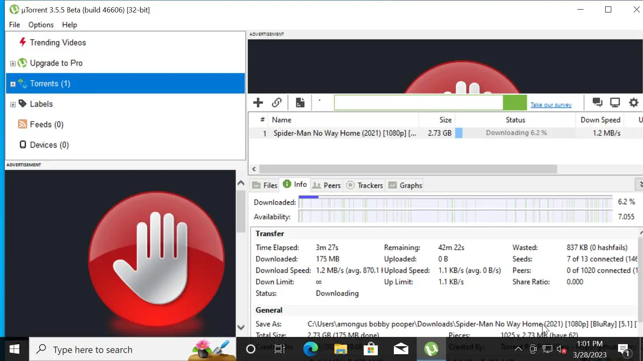
Task: Click the ad panel scroll-up arrow
Action: point(241,183)
